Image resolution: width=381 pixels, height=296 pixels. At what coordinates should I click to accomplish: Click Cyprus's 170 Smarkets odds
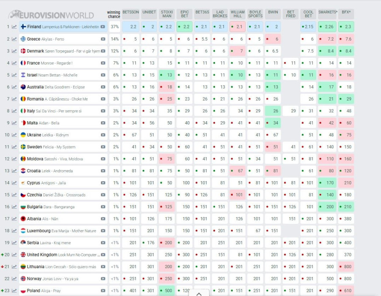328,183
